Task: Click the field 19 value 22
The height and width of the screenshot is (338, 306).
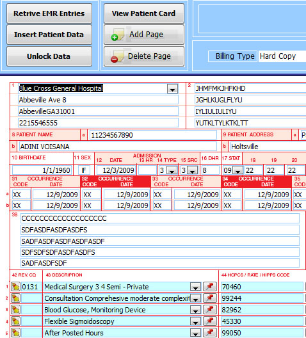Action: tap(275, 170)
